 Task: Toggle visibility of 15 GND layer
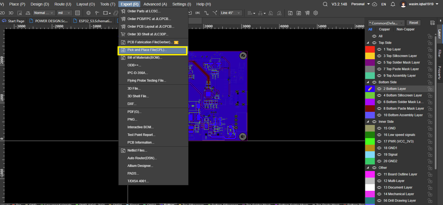point(379,128)
